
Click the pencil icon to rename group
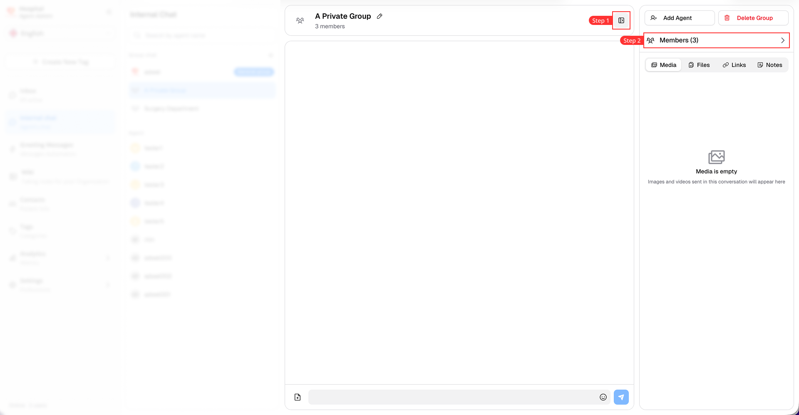(x=380, y=16)
